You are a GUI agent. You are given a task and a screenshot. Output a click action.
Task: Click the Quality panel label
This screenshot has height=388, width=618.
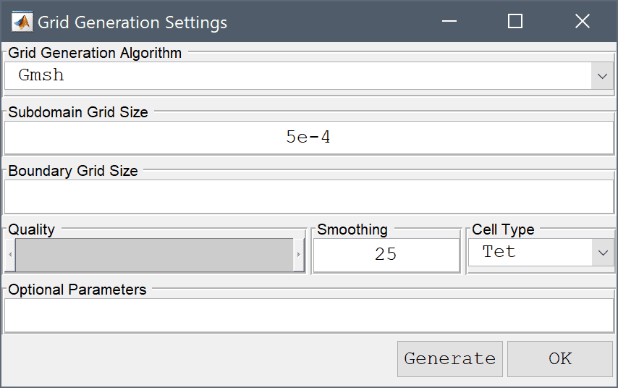pyautogui.click(x=32, y=229)
